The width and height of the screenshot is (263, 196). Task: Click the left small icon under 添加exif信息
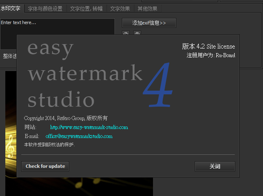point(126,33)
